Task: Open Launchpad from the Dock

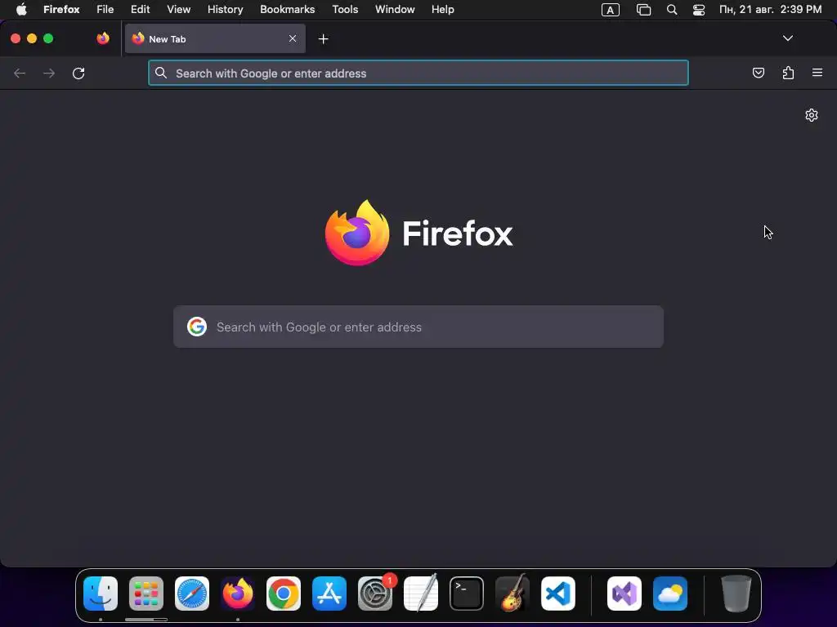Action: pyautogui.click(x=146, y=594)
